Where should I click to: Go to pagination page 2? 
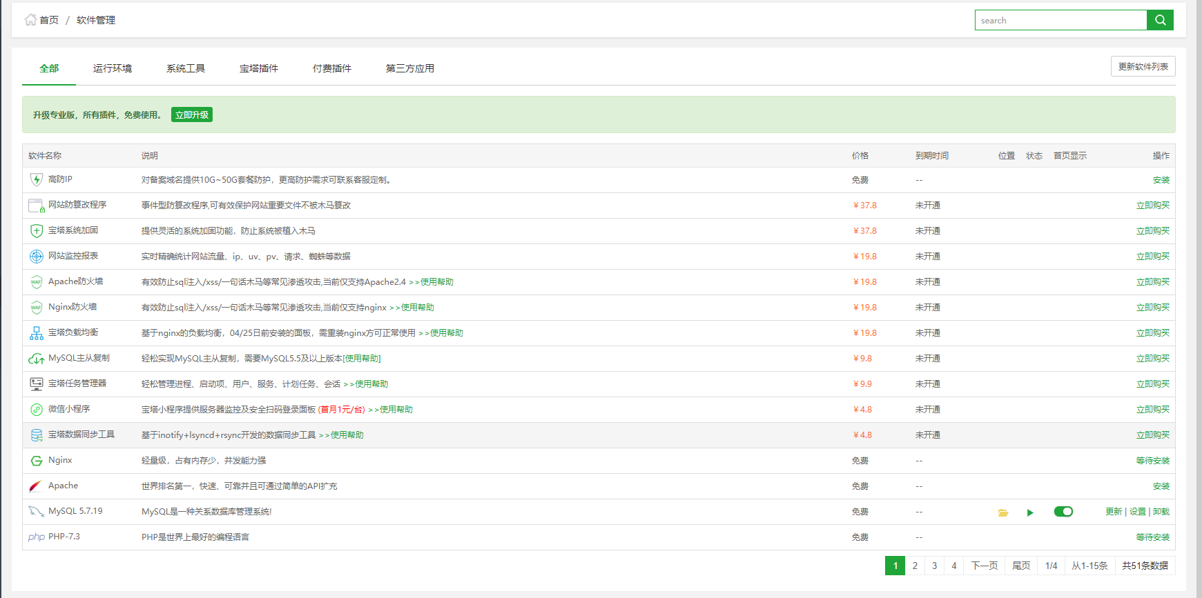915,566
